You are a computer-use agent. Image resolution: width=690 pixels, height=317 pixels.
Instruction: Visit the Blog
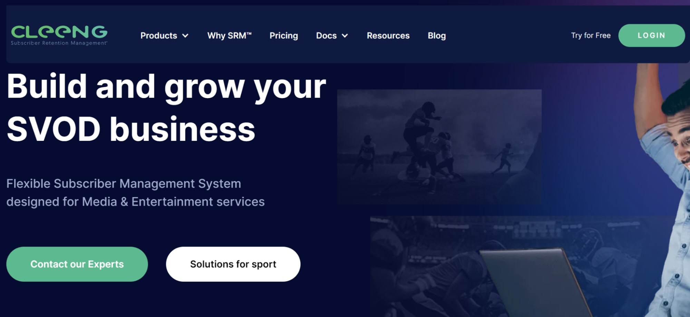(437, 36)
